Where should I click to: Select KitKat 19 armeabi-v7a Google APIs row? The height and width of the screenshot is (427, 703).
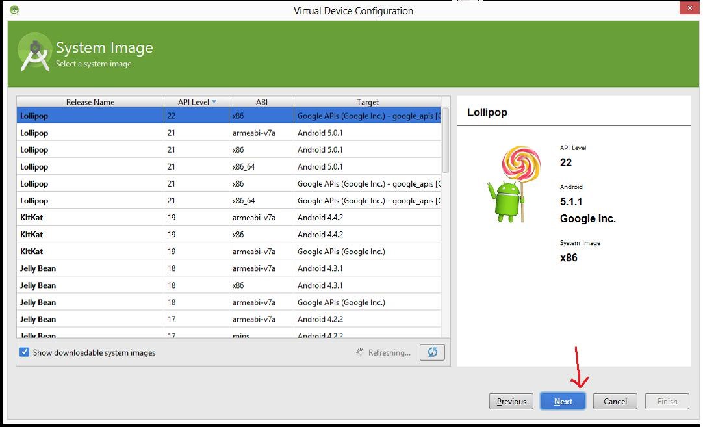229,251
